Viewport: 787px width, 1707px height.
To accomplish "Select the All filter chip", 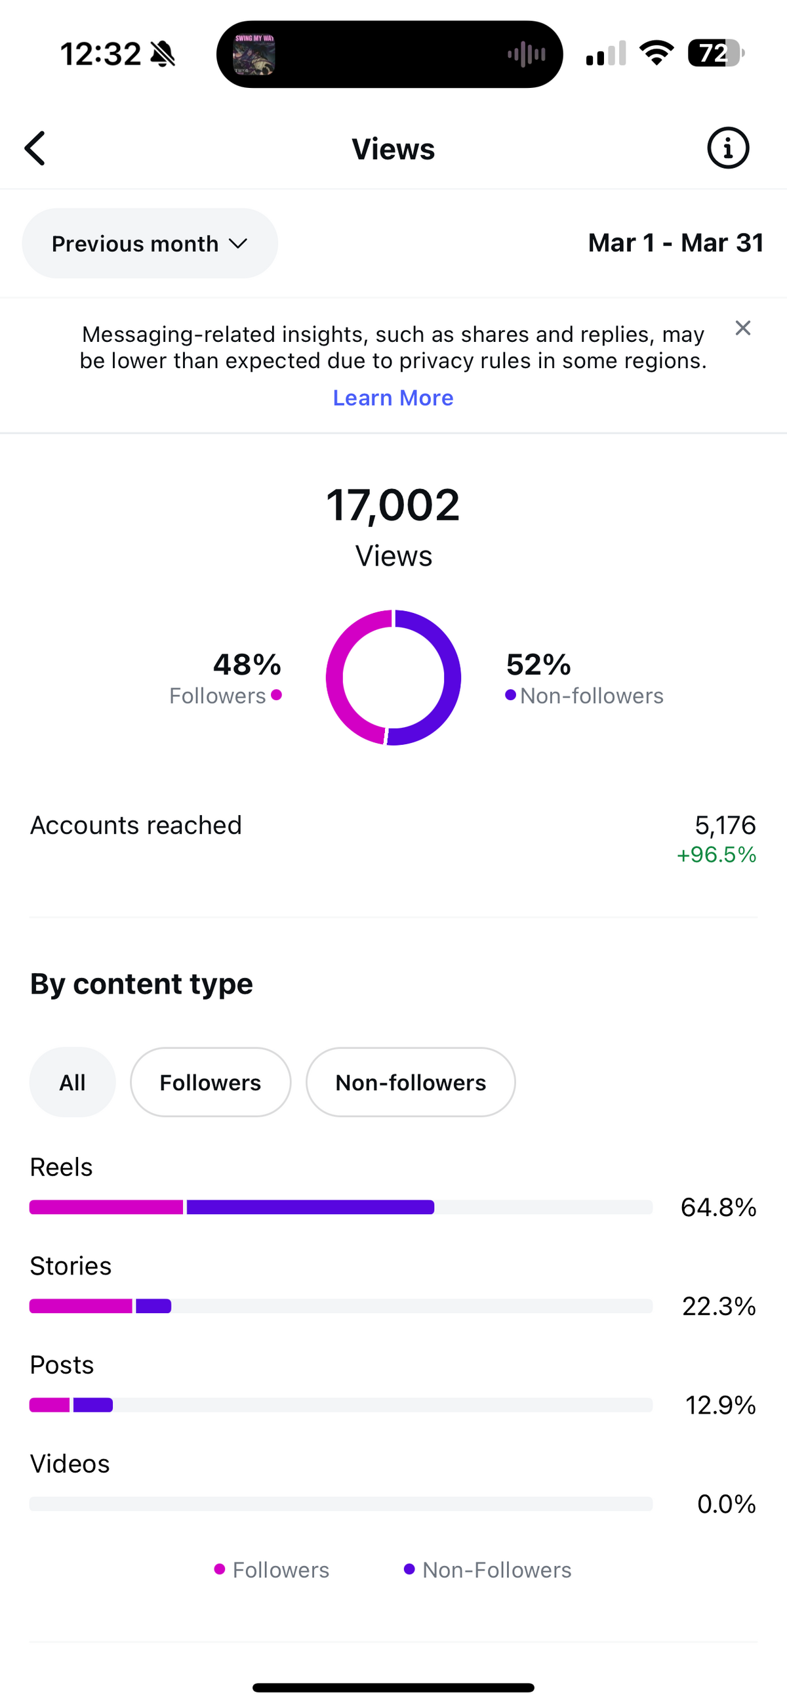I will click(x=72, y=1082).
